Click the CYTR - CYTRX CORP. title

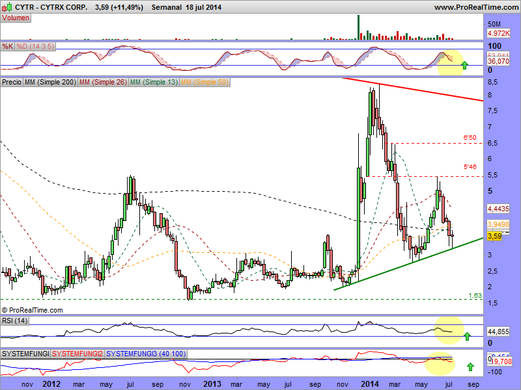[51, 7]
